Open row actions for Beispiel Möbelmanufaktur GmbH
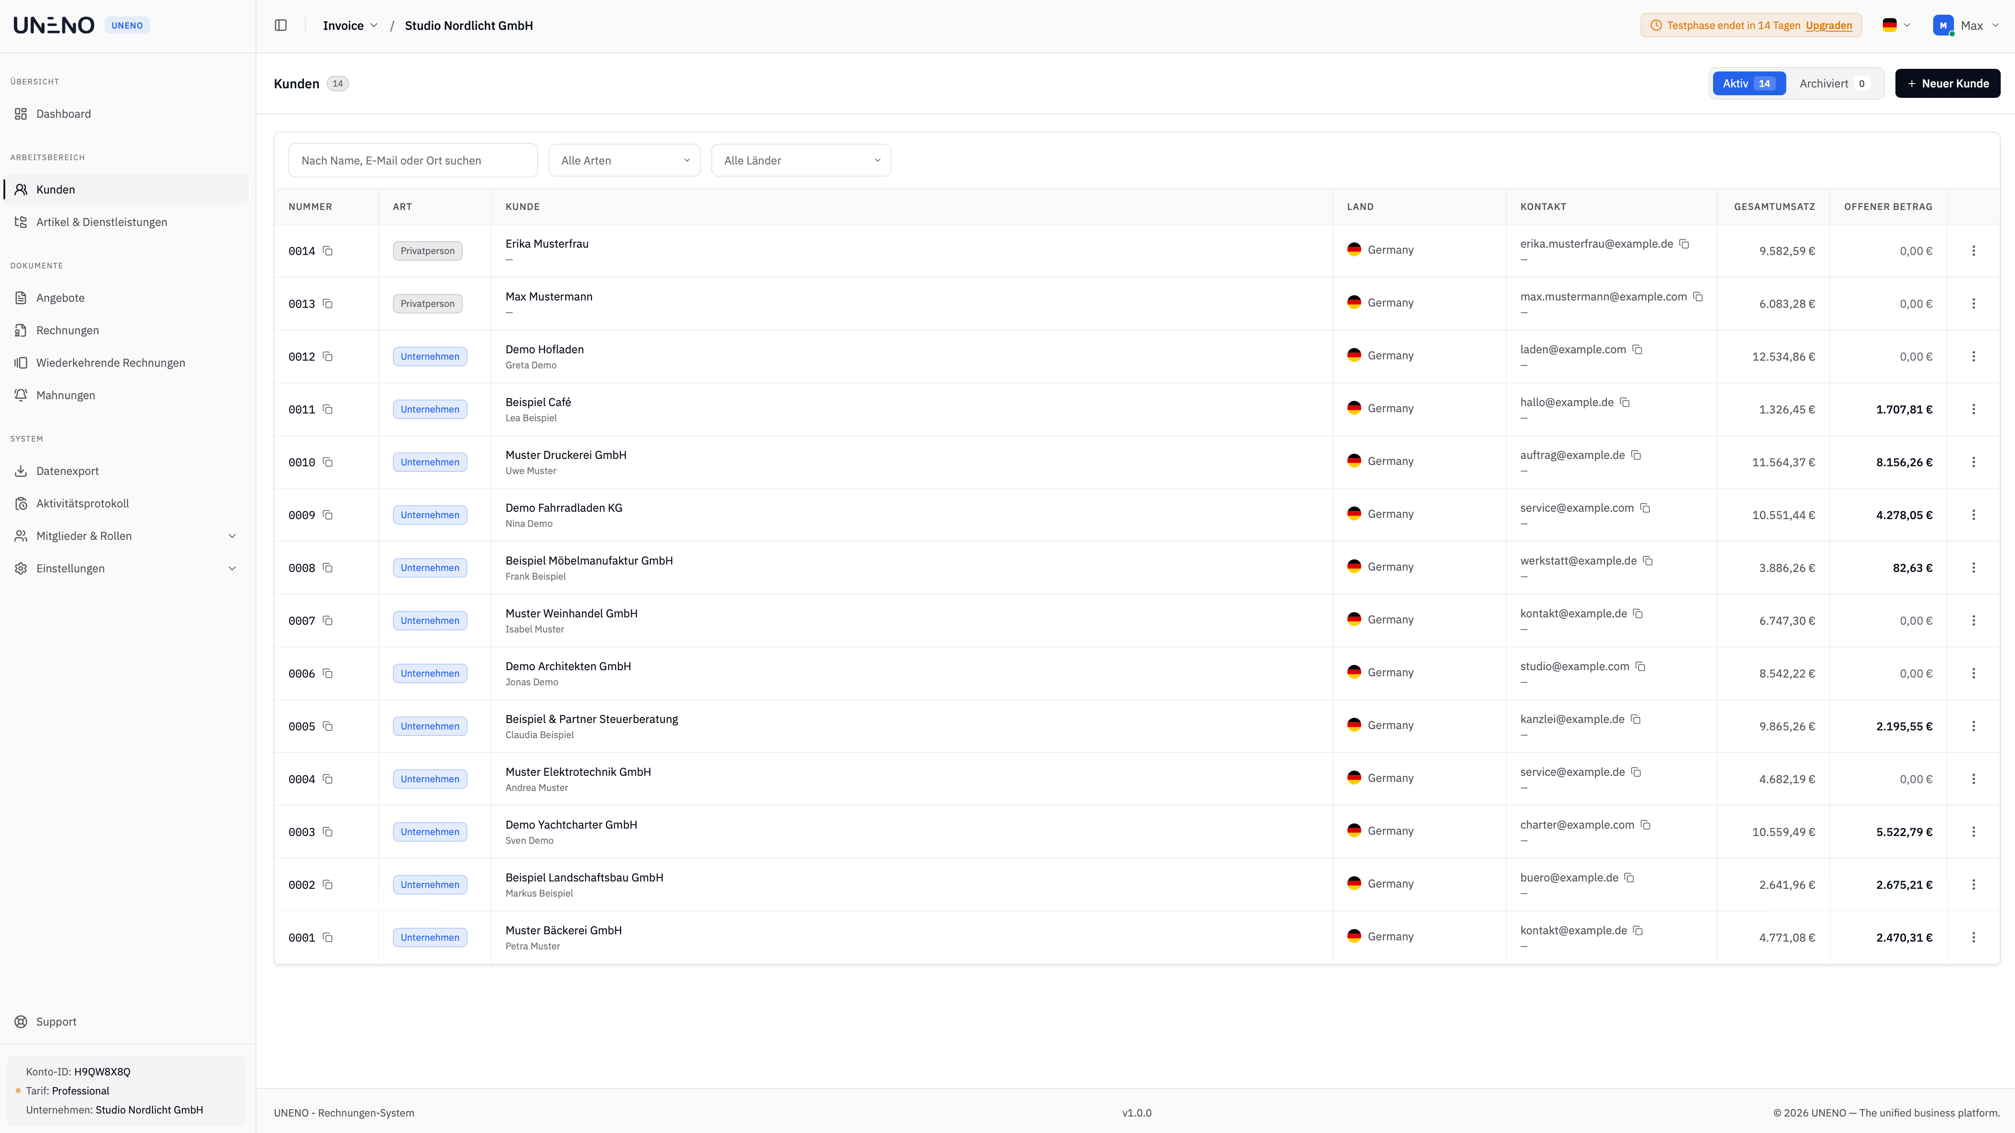 pos(1973,568)
